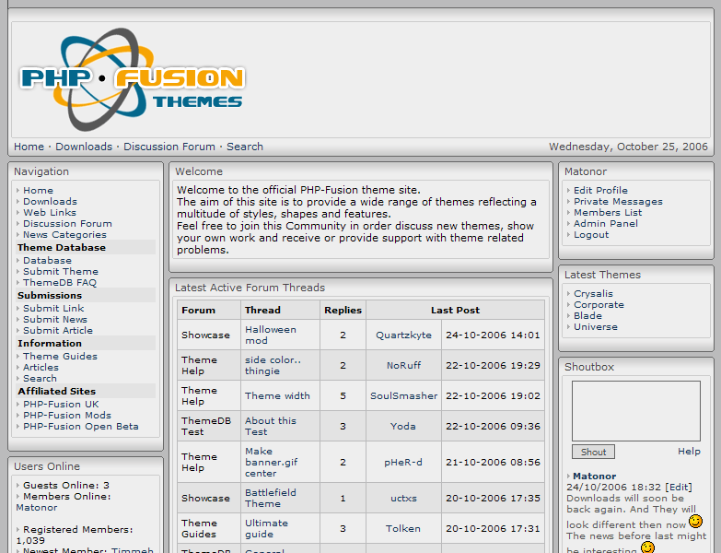The height and width of the screenshot is (553, 721).
Task: Open the Ultimate guide thread
Action: 266,528
